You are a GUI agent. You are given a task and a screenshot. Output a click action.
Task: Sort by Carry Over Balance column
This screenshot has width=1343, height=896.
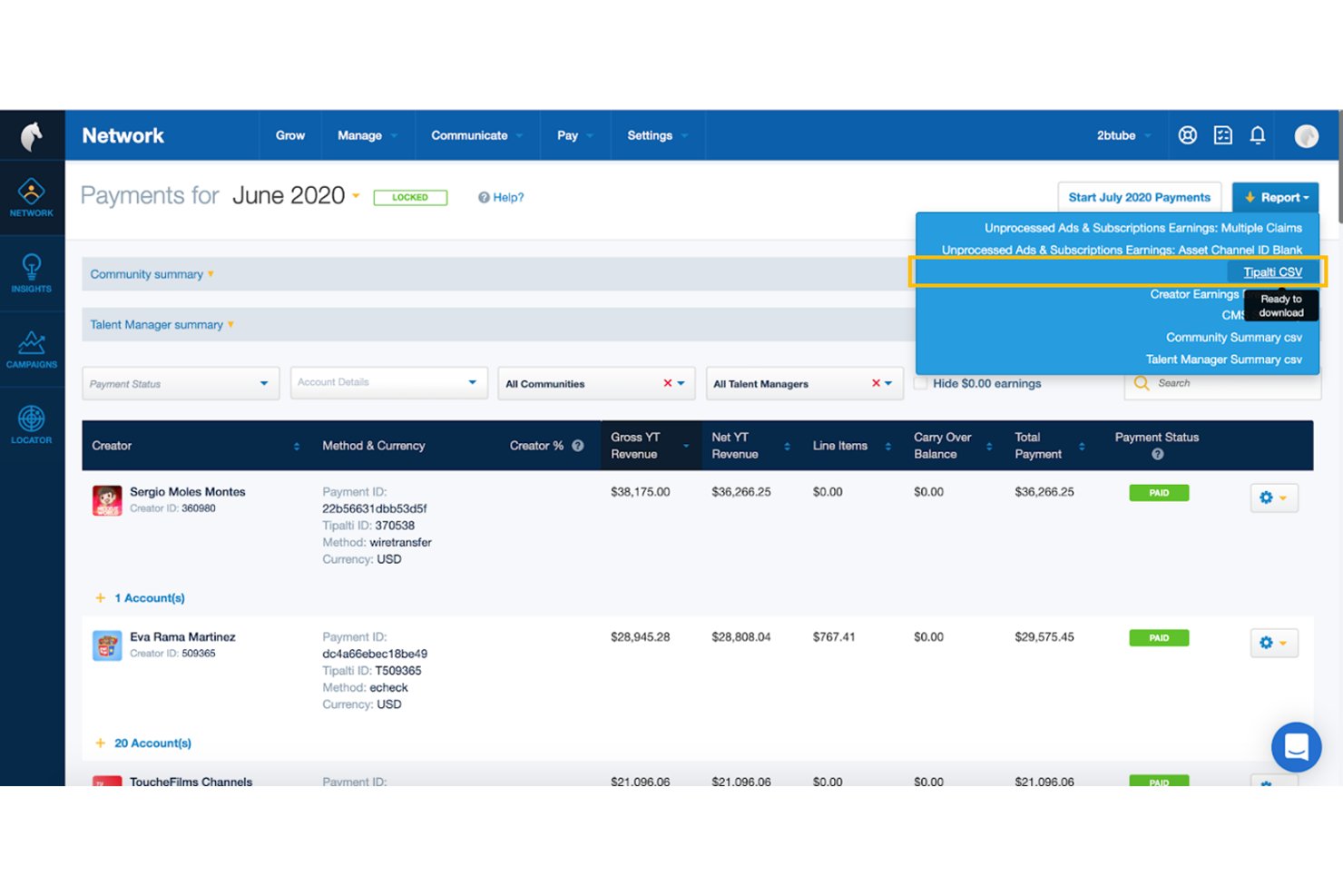(988, 446)
